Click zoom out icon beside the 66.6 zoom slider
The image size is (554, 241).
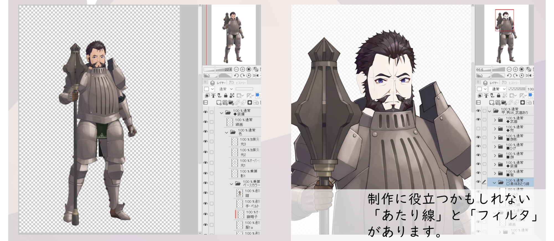click(509, 69)
